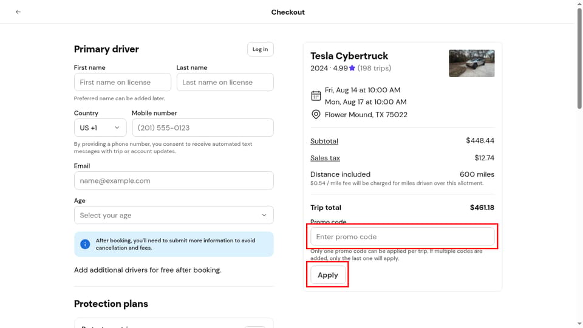The height and width of the screenshot is (328, 583).
Task: Click the (198 trips) review count
Action: coord(374,68)
